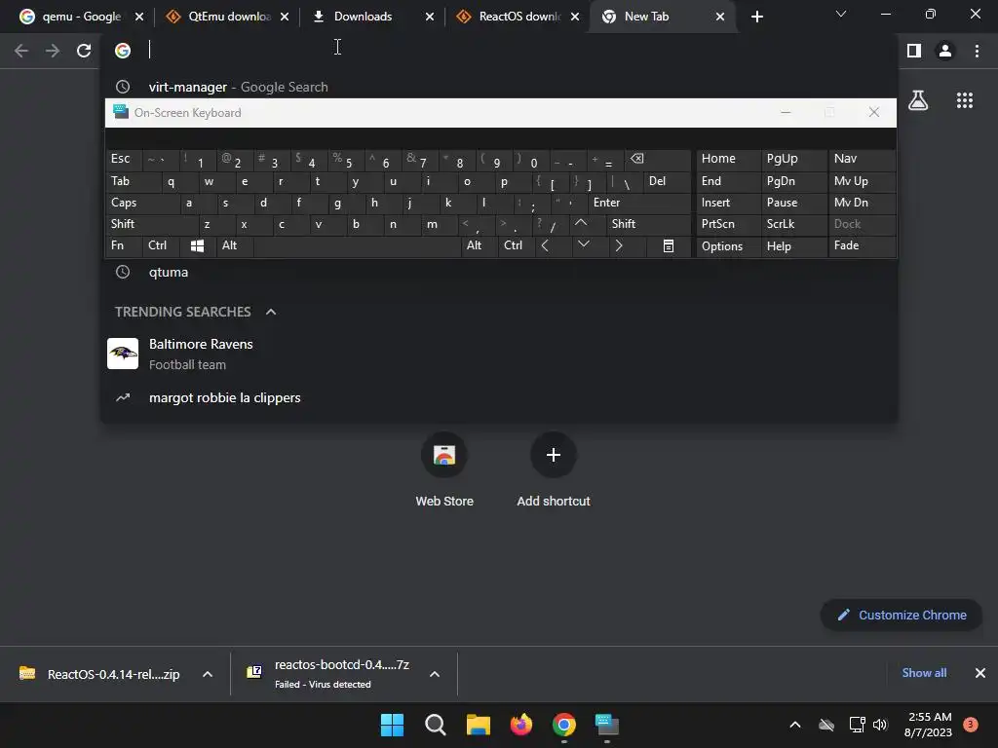Toggle the ScrLk key on the keyboard
This screenshot has height=748, width=998.
click(793, 224)
